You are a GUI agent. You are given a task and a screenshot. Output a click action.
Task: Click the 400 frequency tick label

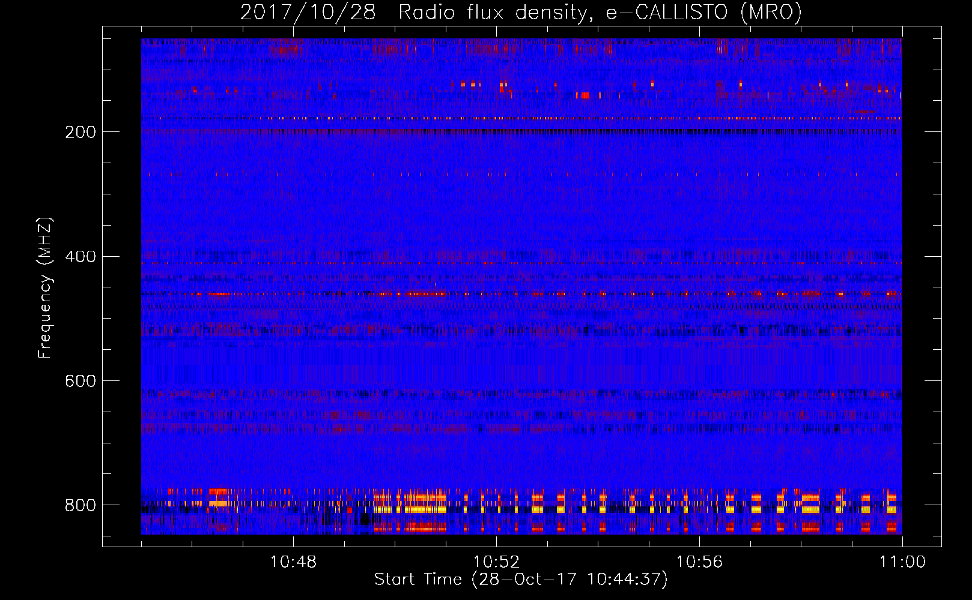(x=80, y=257)
